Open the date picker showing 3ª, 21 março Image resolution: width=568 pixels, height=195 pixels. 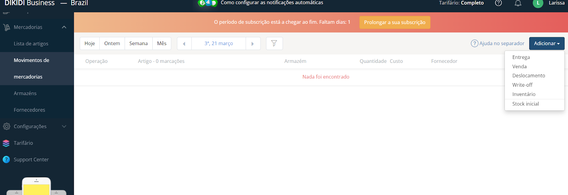click(x=219, y=43)
